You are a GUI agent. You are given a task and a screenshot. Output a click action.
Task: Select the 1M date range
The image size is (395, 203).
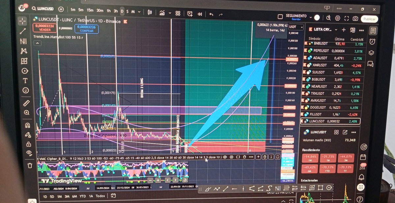[x=60, y=196]
